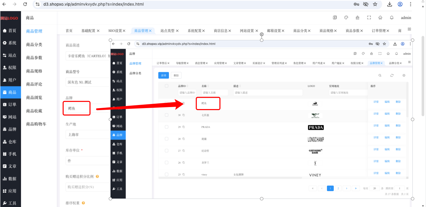Close the 邮箱设置 tab
The width and height of the screenshot is (426, 207).
pyautogui.click(x=284, y=30)
